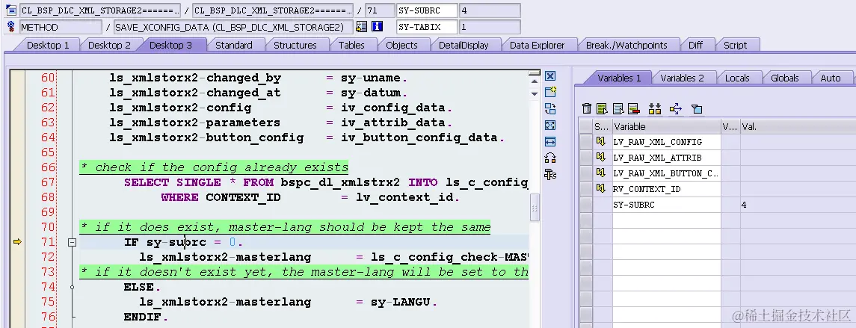This screenshot has height=328, width=856.
Task: Click the navigate-to-source icon after SAVE_XCONFIG_DATA field
Action: click(361, 27)
